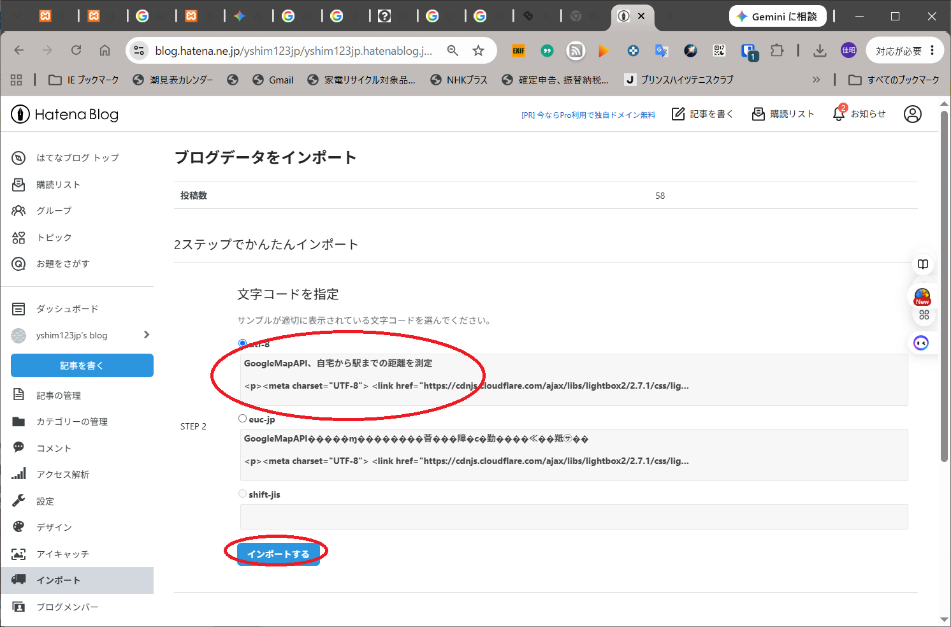
Task: Click the address bar URL field
Action: point(294,50)
